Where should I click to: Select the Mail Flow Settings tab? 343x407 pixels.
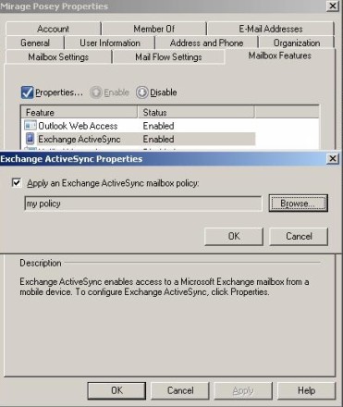click(x=168, y=57)
